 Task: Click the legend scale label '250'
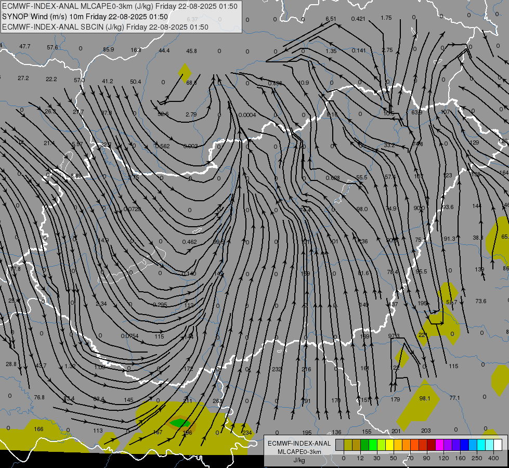(x=477, y=458)
